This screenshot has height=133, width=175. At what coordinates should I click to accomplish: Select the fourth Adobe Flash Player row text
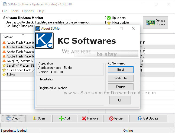tap(21, 56)
